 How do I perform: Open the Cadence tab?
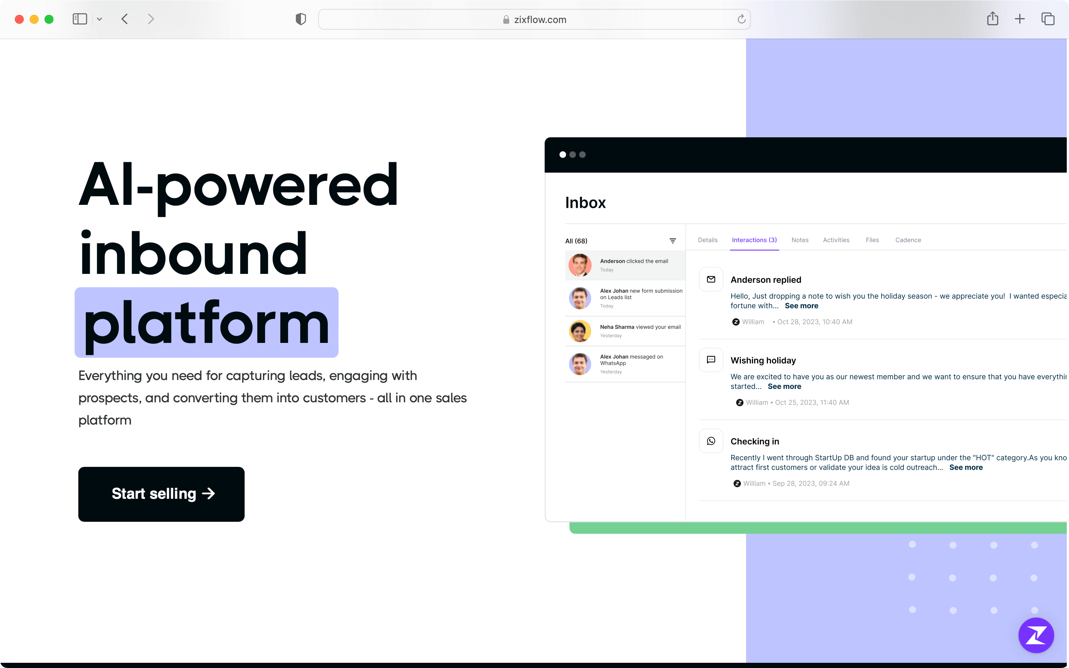(908, 239)
